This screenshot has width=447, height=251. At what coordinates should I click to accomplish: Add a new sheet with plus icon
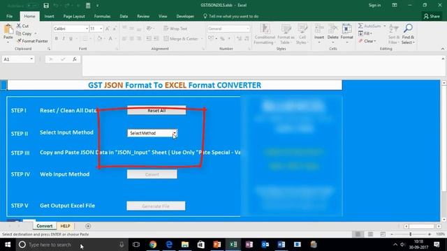tap(88, 226)
